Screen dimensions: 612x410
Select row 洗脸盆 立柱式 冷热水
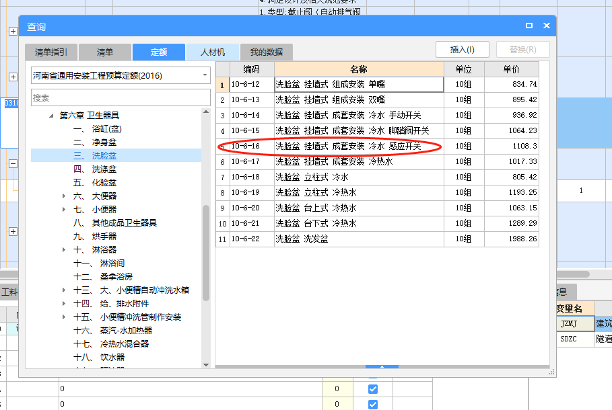377,192
